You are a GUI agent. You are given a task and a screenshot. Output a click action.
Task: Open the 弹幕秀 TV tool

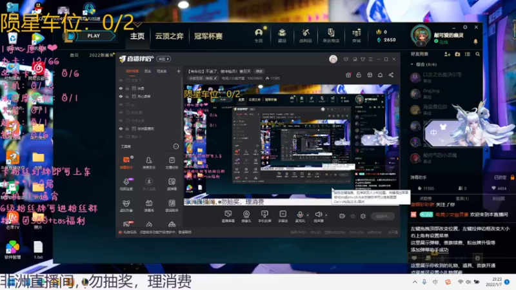point(149,206)
